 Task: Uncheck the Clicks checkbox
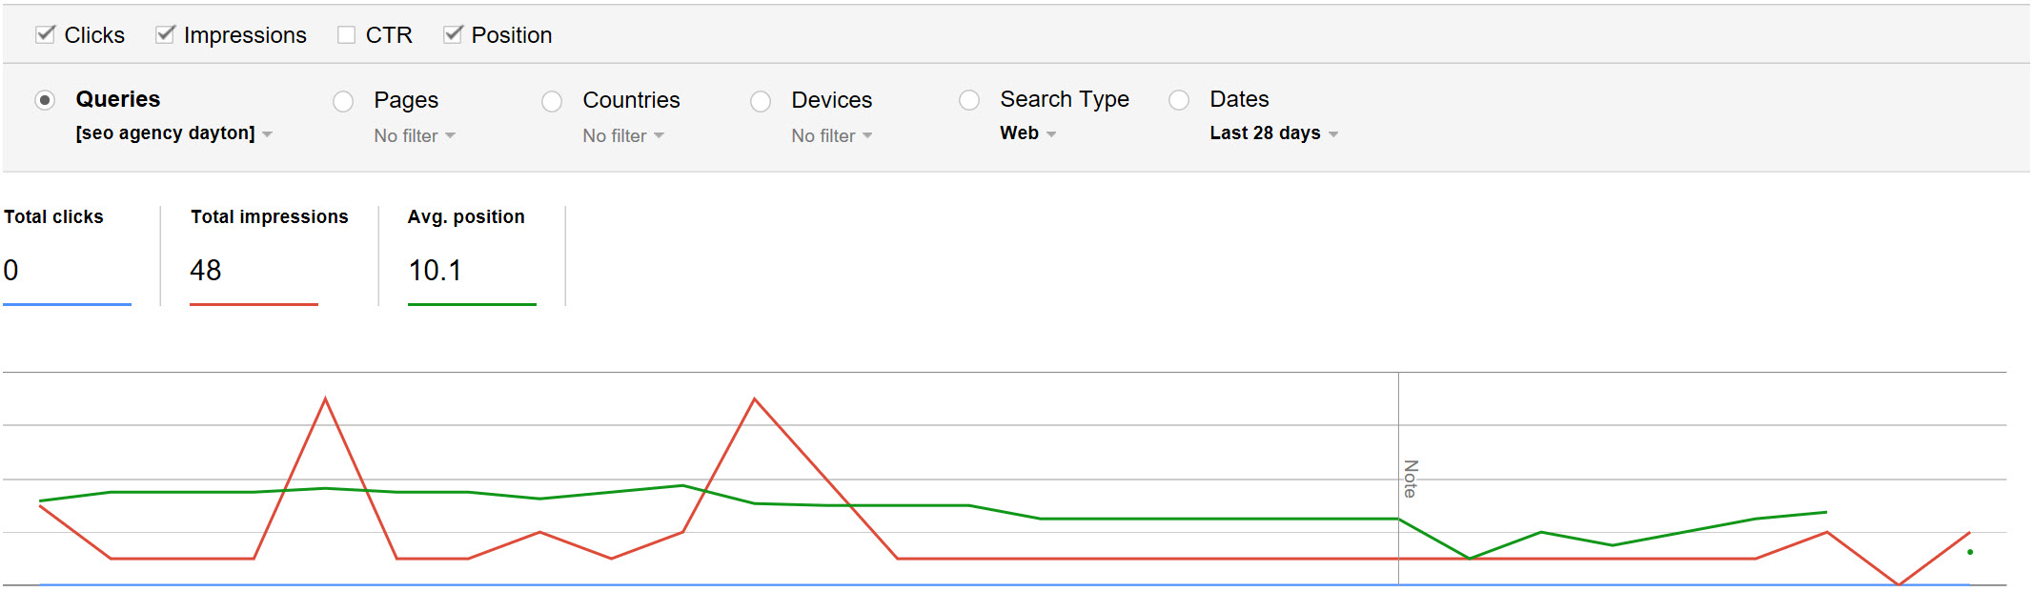pyautogui.click(x=45, y=35)
